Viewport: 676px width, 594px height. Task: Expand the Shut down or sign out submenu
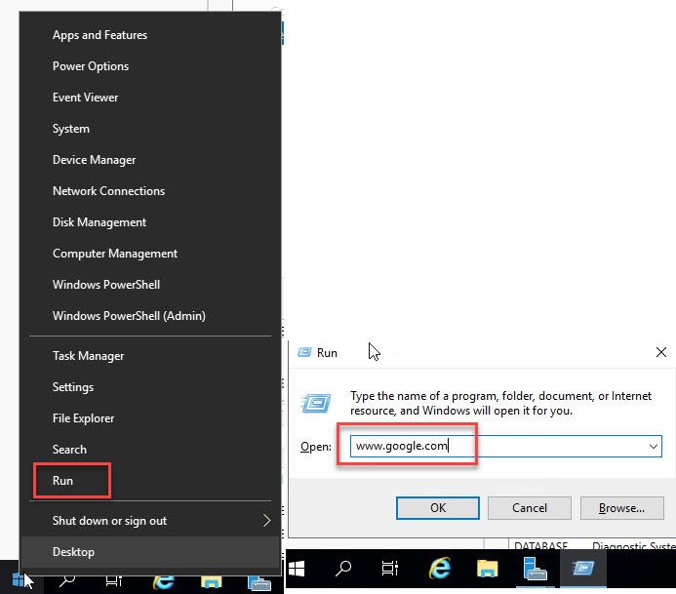pyautogui.click(x=266, y=521)
